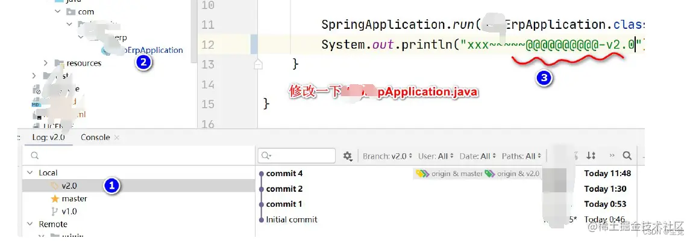Click line number 15 in the gutter
The width and height of the screenshot is (693, 241).
208,105
